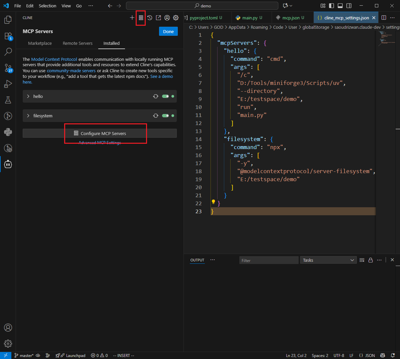Open the Selection menu

pyautogui.click(x=47, y=6)
